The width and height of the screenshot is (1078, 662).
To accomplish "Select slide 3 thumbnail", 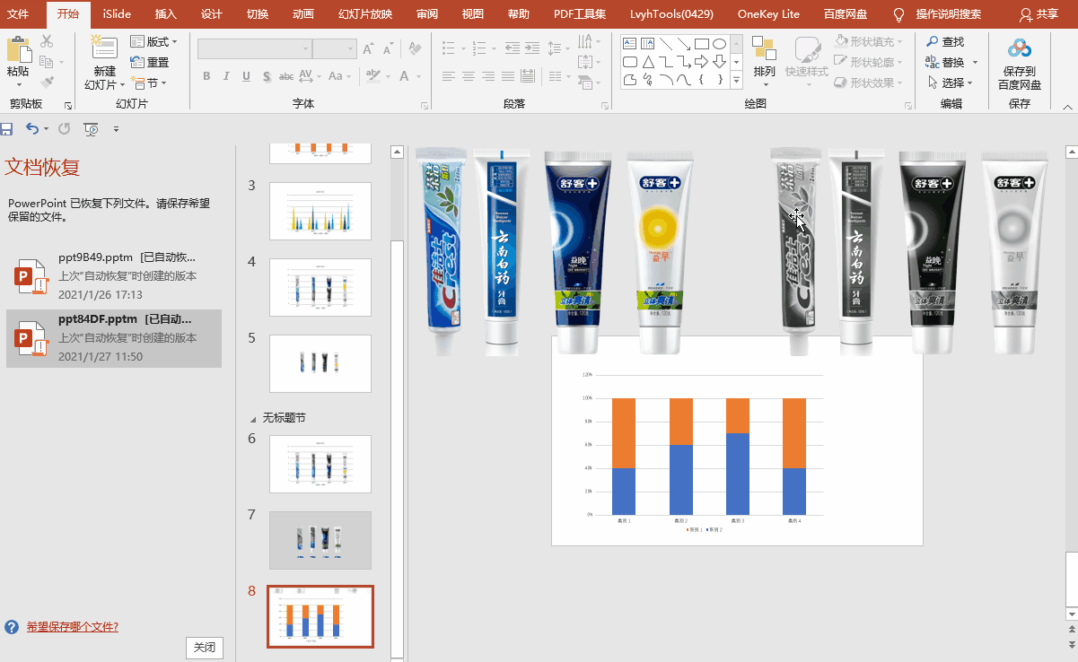I will [x=320, y=211].
